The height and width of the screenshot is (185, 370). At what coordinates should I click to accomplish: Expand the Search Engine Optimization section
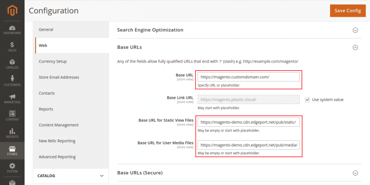(x=355, y=30)
